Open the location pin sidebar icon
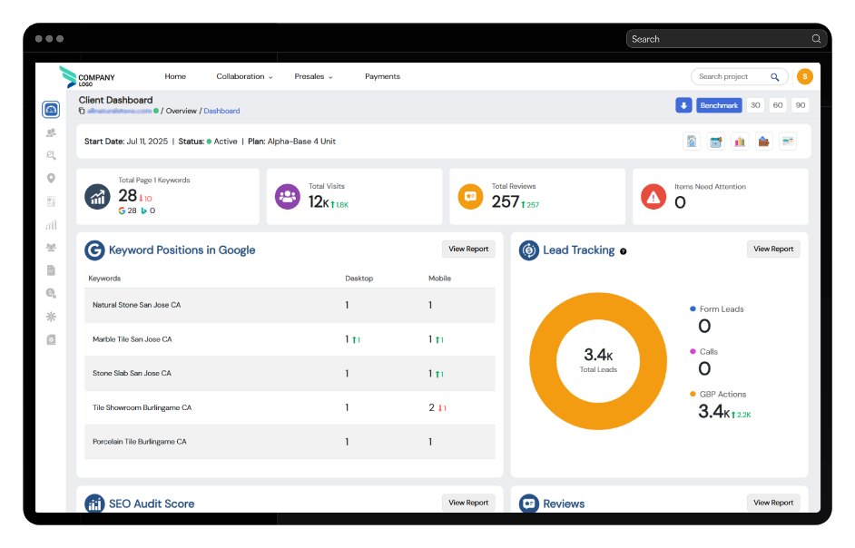The image size is (855, 548). coord(51,178)
